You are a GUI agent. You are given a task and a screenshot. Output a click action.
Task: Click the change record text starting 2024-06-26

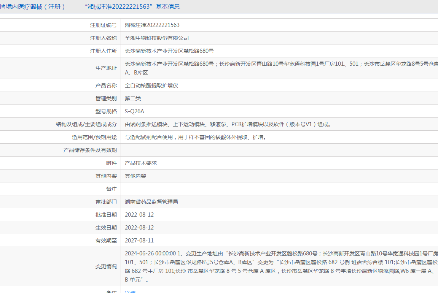coord(281,266)
